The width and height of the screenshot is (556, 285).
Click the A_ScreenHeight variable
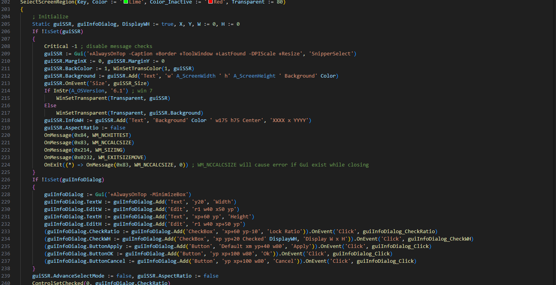click(x=254, y=76)
